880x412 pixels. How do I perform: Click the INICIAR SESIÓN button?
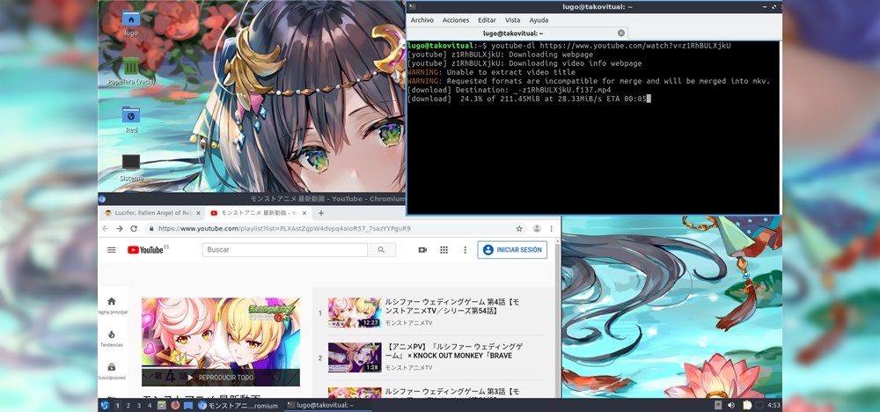[512, 250]
